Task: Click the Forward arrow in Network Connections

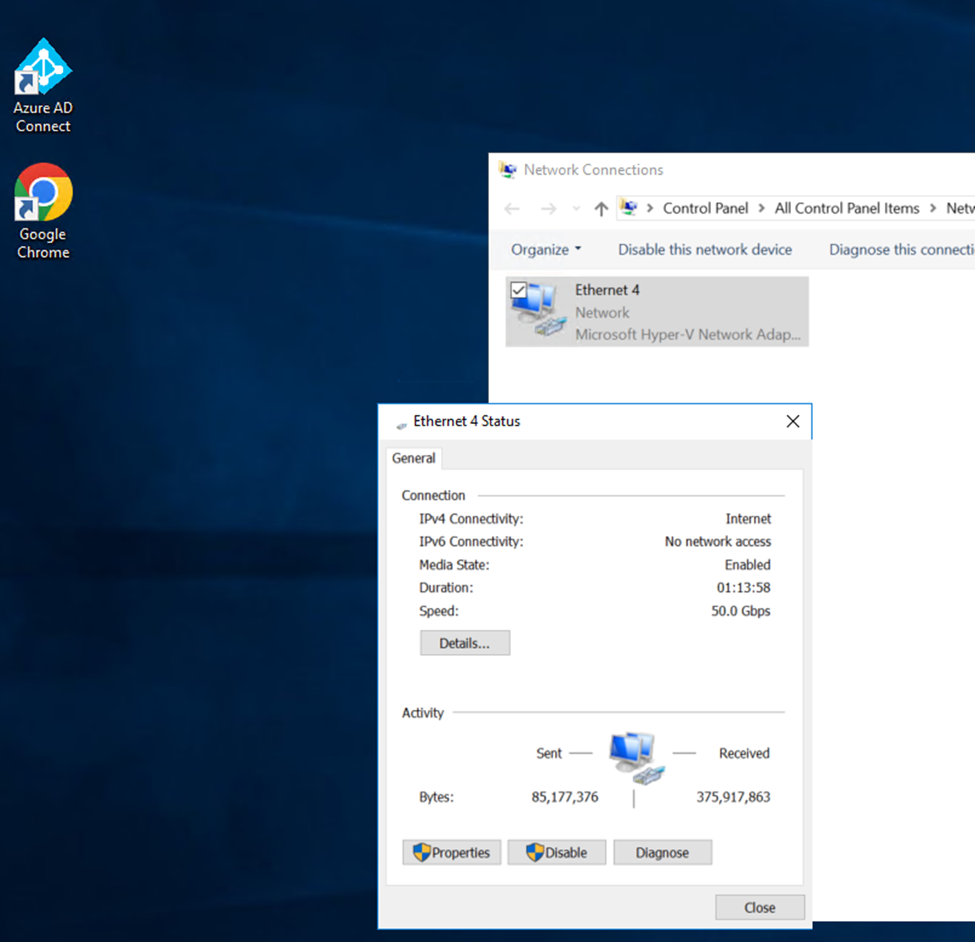Action: [x=548, y=208]
